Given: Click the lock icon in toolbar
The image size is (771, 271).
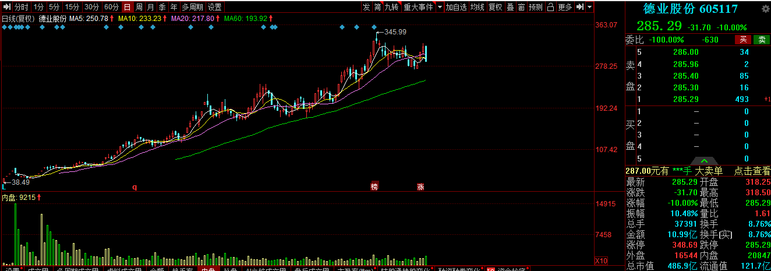Looking at the screenshot, I should 551,7.
